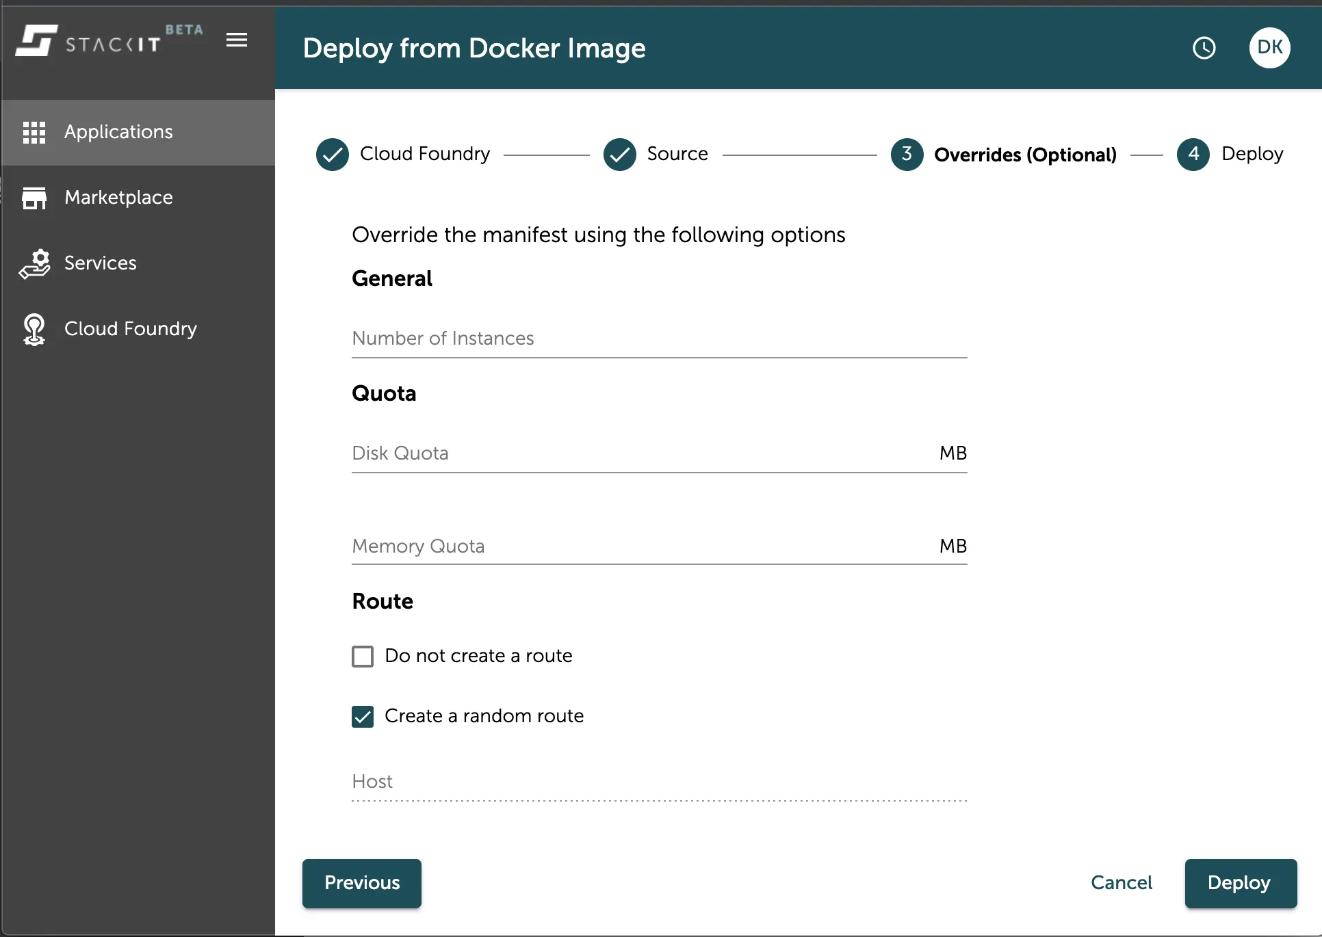Click the DK user avatar

1270,47
